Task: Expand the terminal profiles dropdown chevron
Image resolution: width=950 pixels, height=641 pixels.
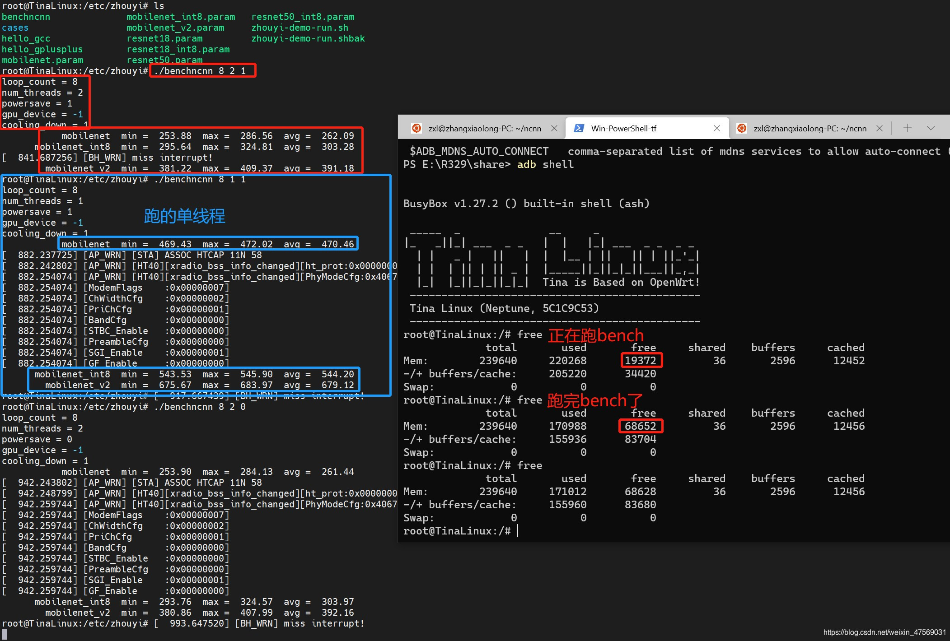Action: point(931,128)
